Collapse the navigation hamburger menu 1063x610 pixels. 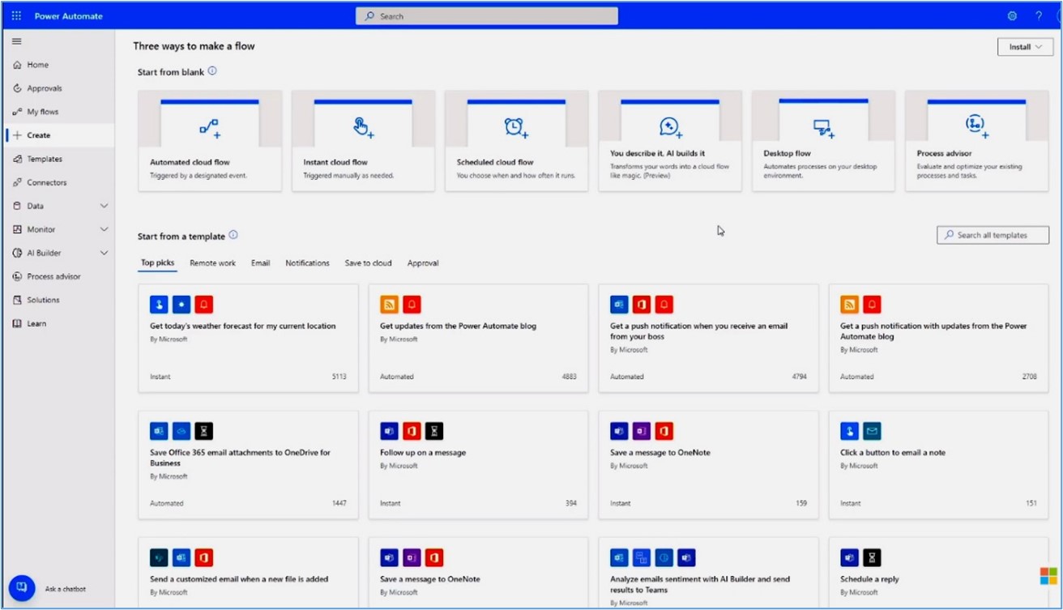16,41
